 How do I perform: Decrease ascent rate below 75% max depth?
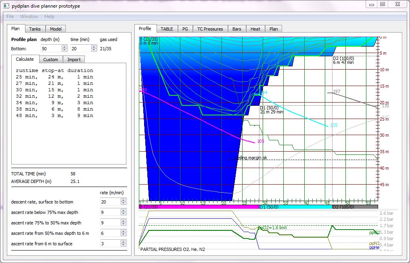pos(123,214)
